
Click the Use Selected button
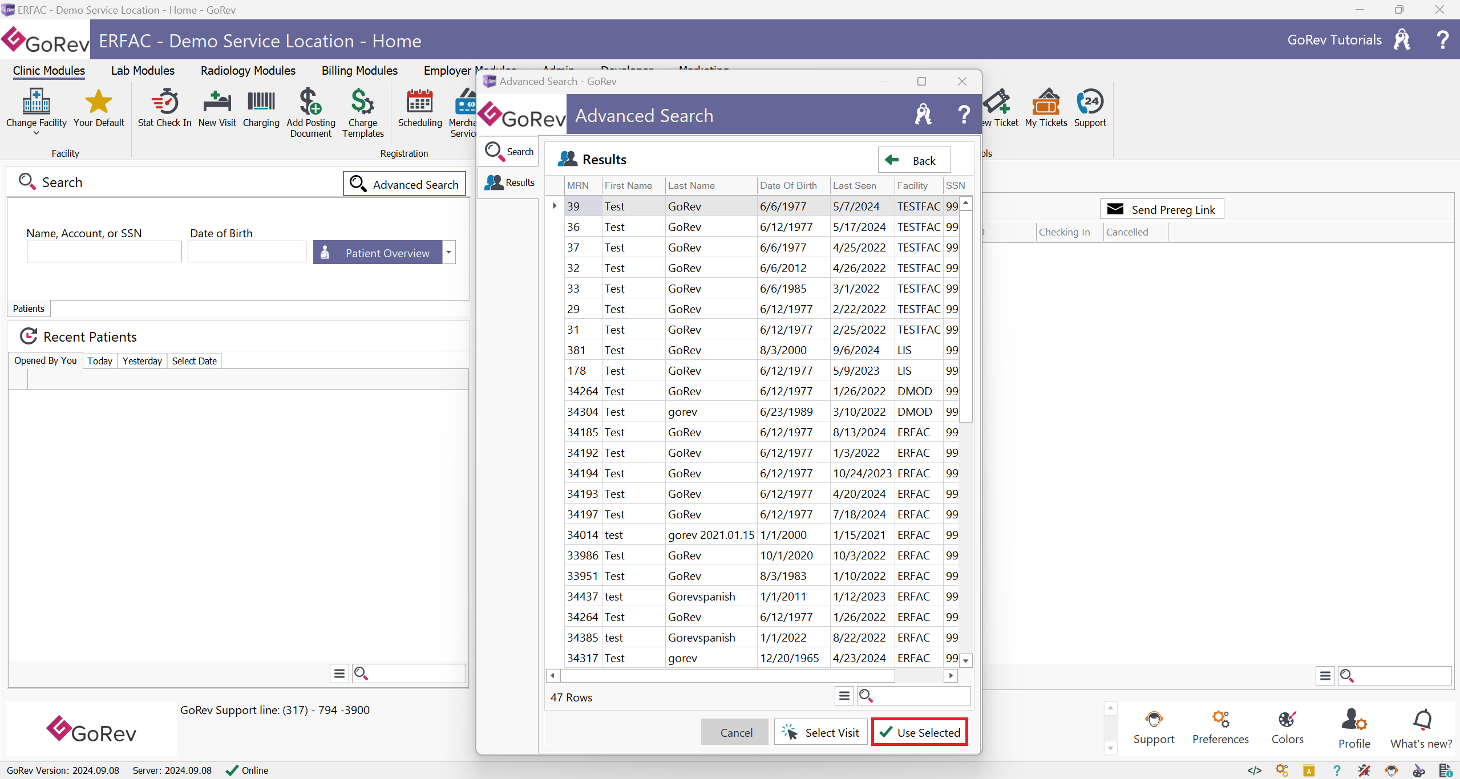[x=920, y=732]
